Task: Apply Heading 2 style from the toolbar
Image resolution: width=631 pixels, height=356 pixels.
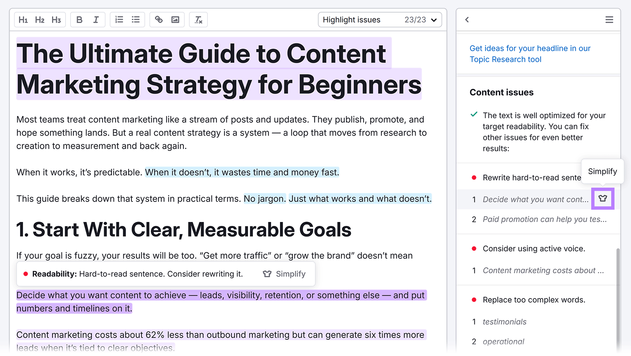Action: pos(39,19)
